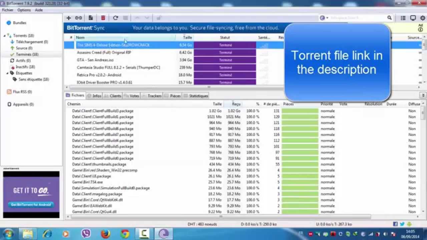Sort files by Chemin column header
Viewport: 427px width, 240px height.
coord(137,104)
